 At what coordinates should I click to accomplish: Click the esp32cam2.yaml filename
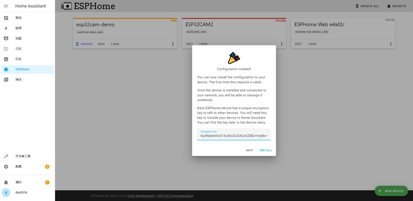(196, 32)
